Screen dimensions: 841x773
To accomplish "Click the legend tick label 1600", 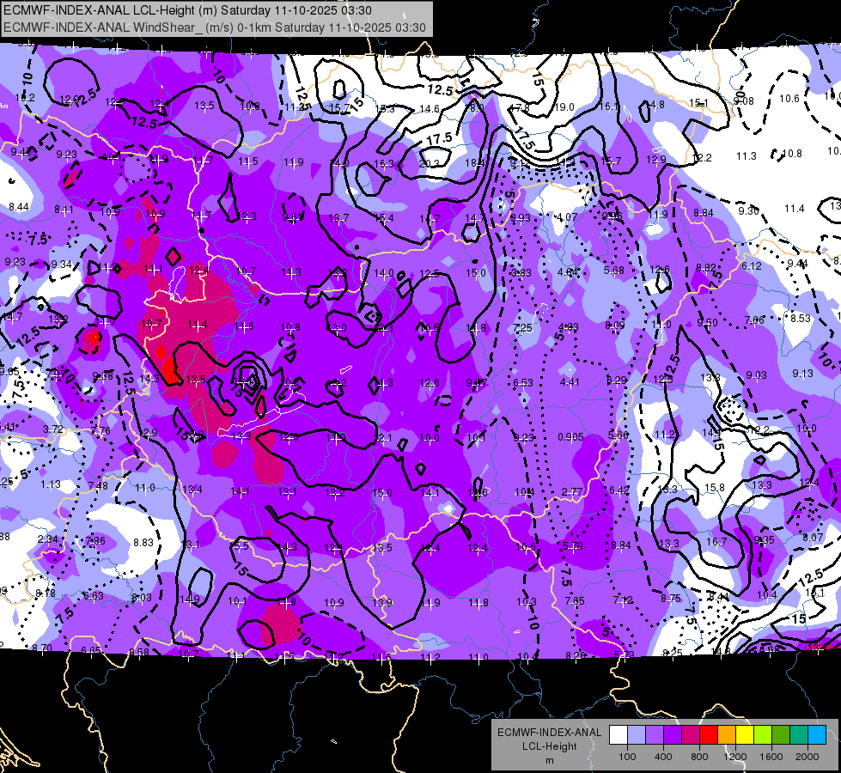I will 771,757.
